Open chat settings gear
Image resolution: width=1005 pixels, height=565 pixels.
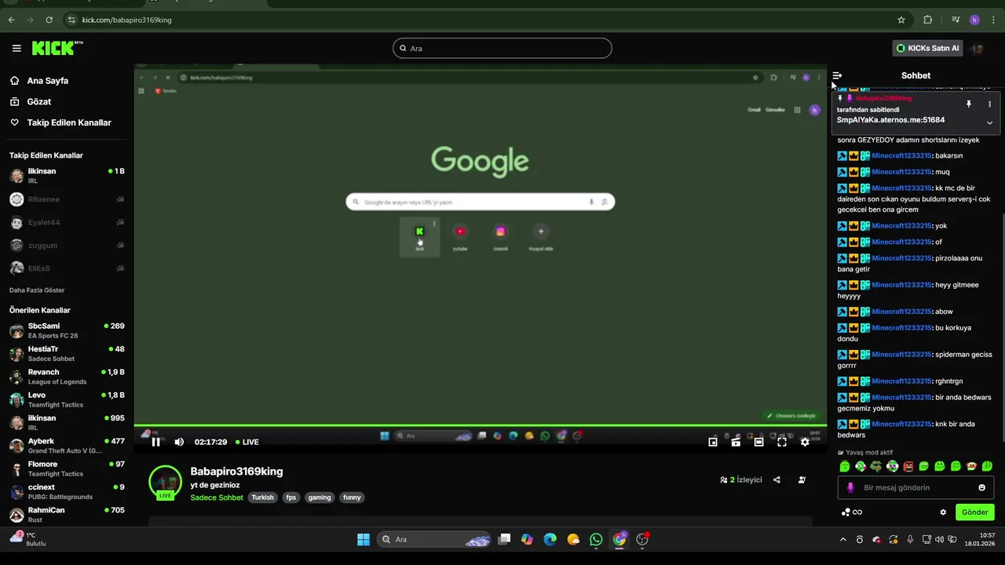coord(943,512)
